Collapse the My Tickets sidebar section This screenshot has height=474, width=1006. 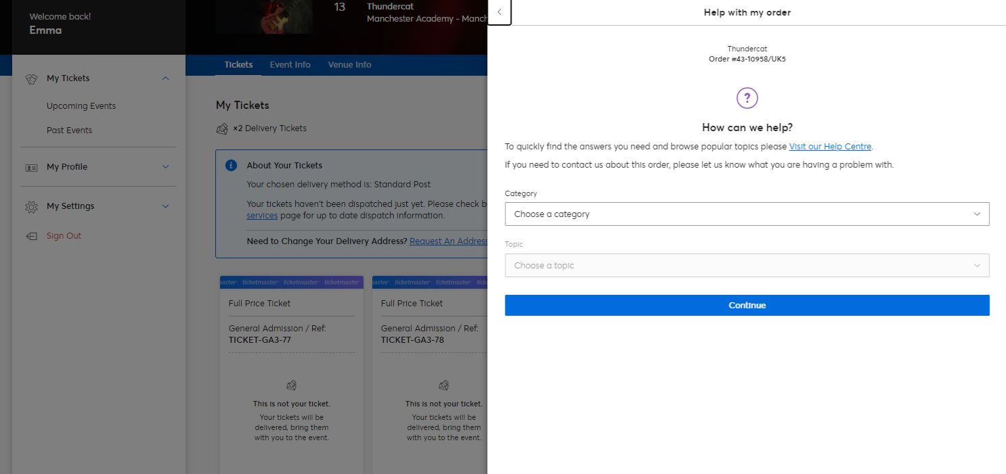(166, 78)
